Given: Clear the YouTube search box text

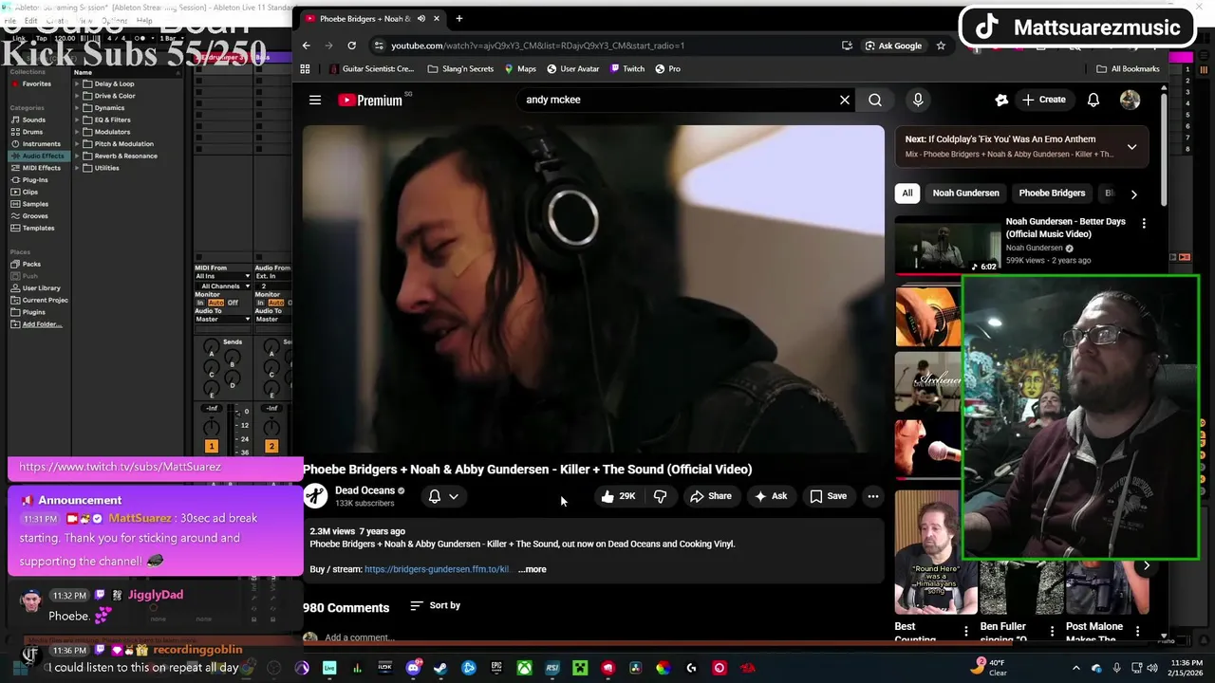Looking at the screenshot, I should click(845, 100).
